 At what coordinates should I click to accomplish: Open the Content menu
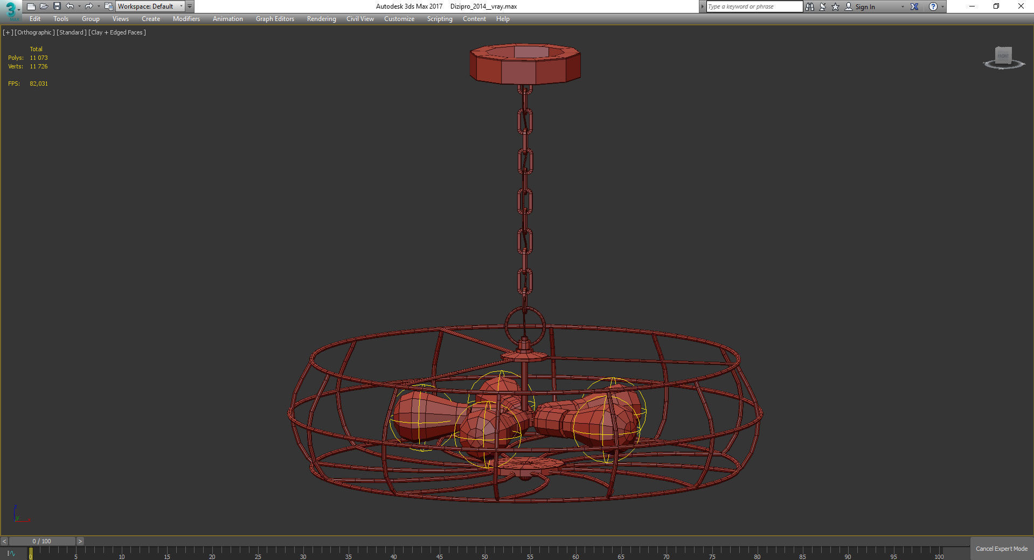click(x=474, y=19)
